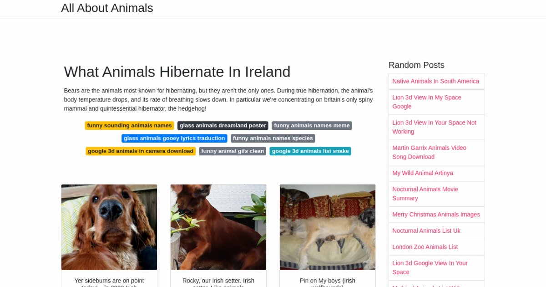This screenshot has height=287, width=546.
Task: Click the 'funny animal gifs clean' tag
Action: 233,151
